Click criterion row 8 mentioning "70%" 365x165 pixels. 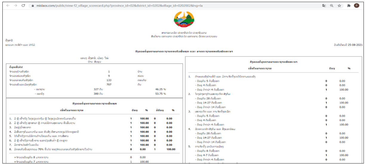click(92, 149)
